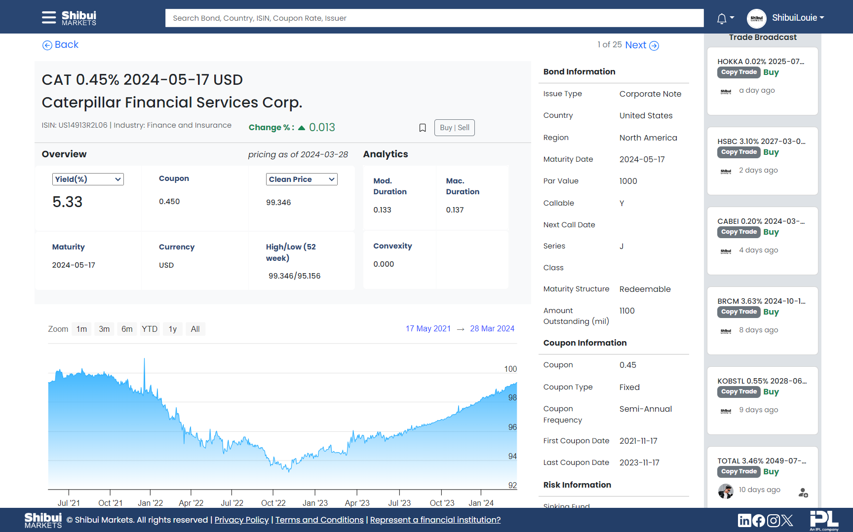Open HSBC 3.10% 2027-03 trade title
The width and height of the screenshot is (853, 532).
(x=761, y=142)
